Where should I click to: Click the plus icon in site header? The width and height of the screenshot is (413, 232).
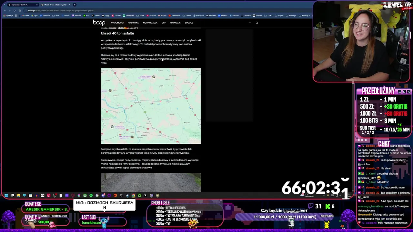(x=250, y=23)
